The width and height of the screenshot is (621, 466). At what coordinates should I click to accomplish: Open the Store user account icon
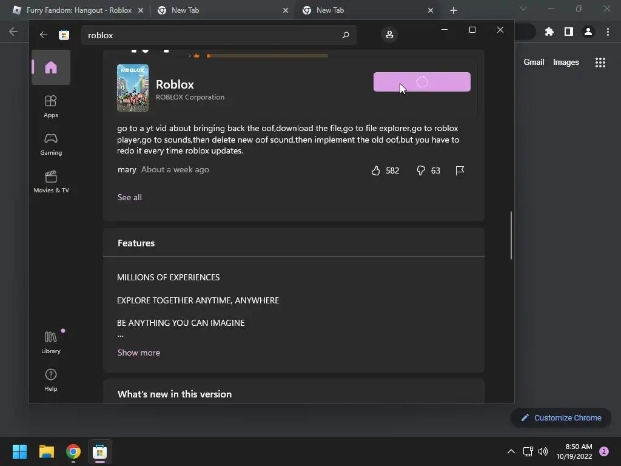click(x=389, y=35)
